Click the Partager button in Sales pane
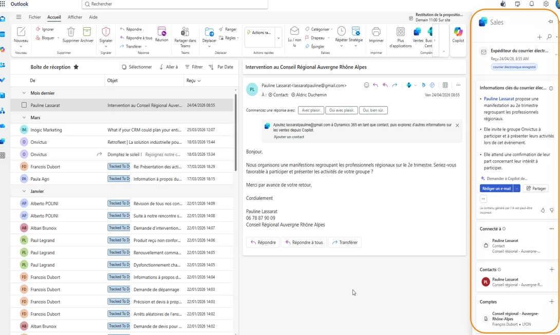Viewport: 560px width, 335px height. coord(536,188)
